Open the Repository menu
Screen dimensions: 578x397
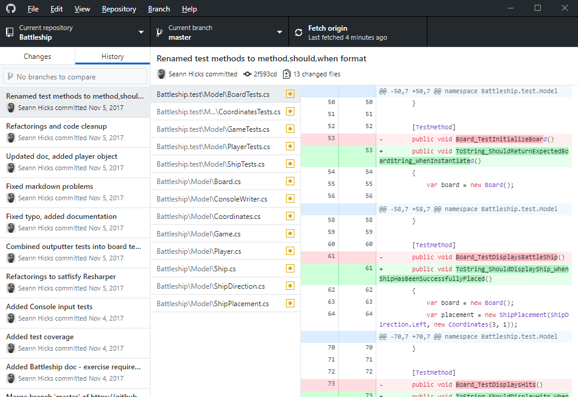119,9
